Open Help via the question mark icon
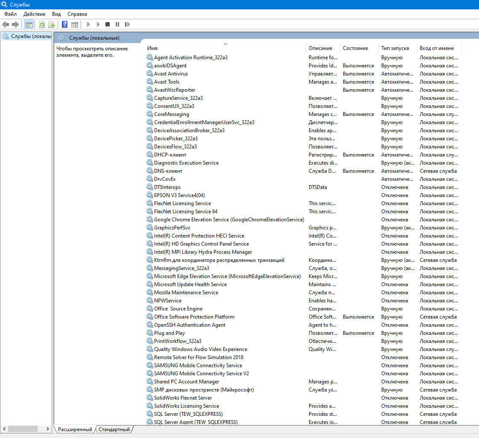This screenshot has width=479, height=438. pyautogui.click(x=64, y=24)
